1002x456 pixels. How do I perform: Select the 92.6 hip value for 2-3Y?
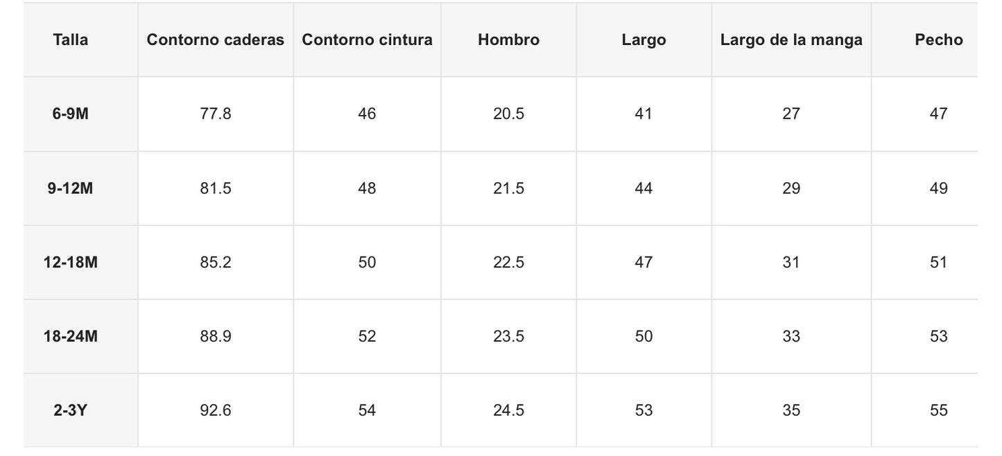[x=216, y=410]
